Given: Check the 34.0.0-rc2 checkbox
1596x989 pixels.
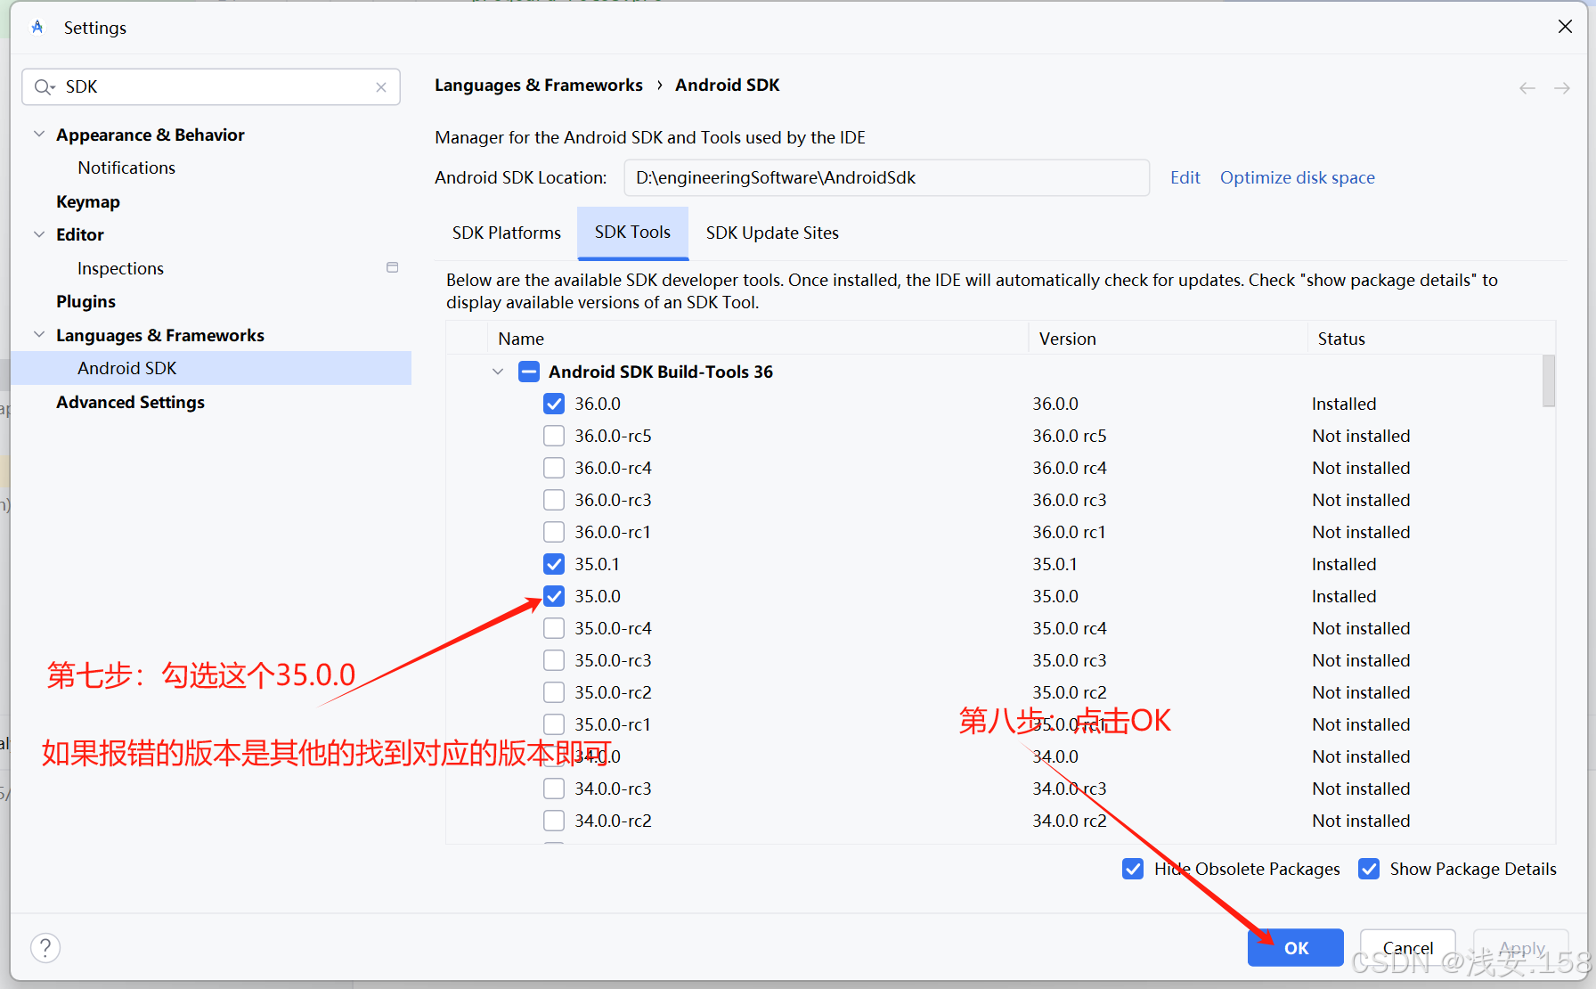Looking at the screenshot, I should tap(554, 821).
